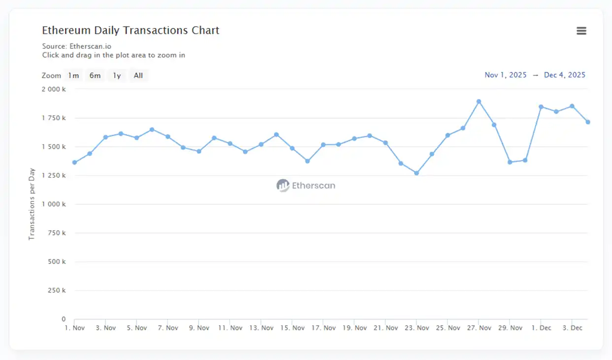Click the first data point on 1 Nov
This screenshot has width=612, height=360.
pyautogui.click(x=74, y=163)
